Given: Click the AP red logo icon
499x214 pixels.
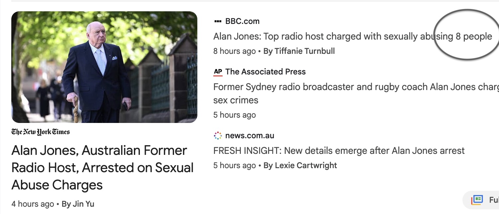Looking at the screenshot, I should [218, 72].
